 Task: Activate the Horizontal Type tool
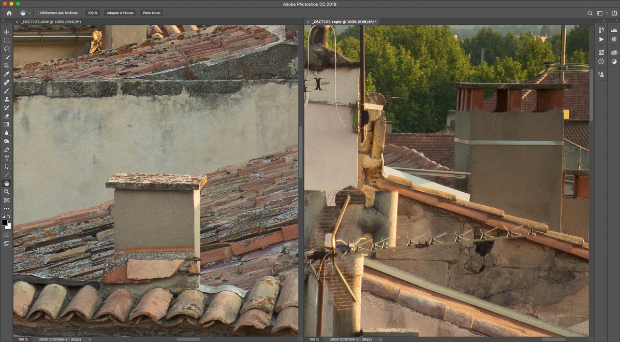[7, 158]
